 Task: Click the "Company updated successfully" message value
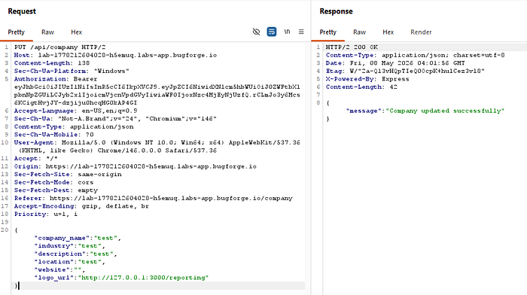click(x=445, y=111)
